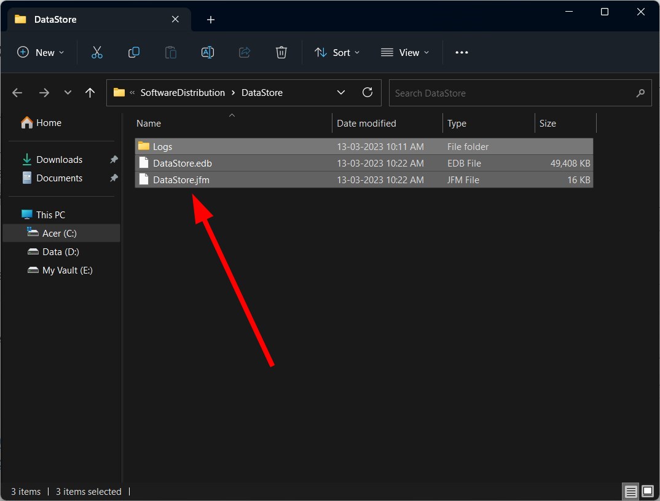The image size is (660, 501).
Task: Refresh the DataStore folder view
Action: point(367,93)
